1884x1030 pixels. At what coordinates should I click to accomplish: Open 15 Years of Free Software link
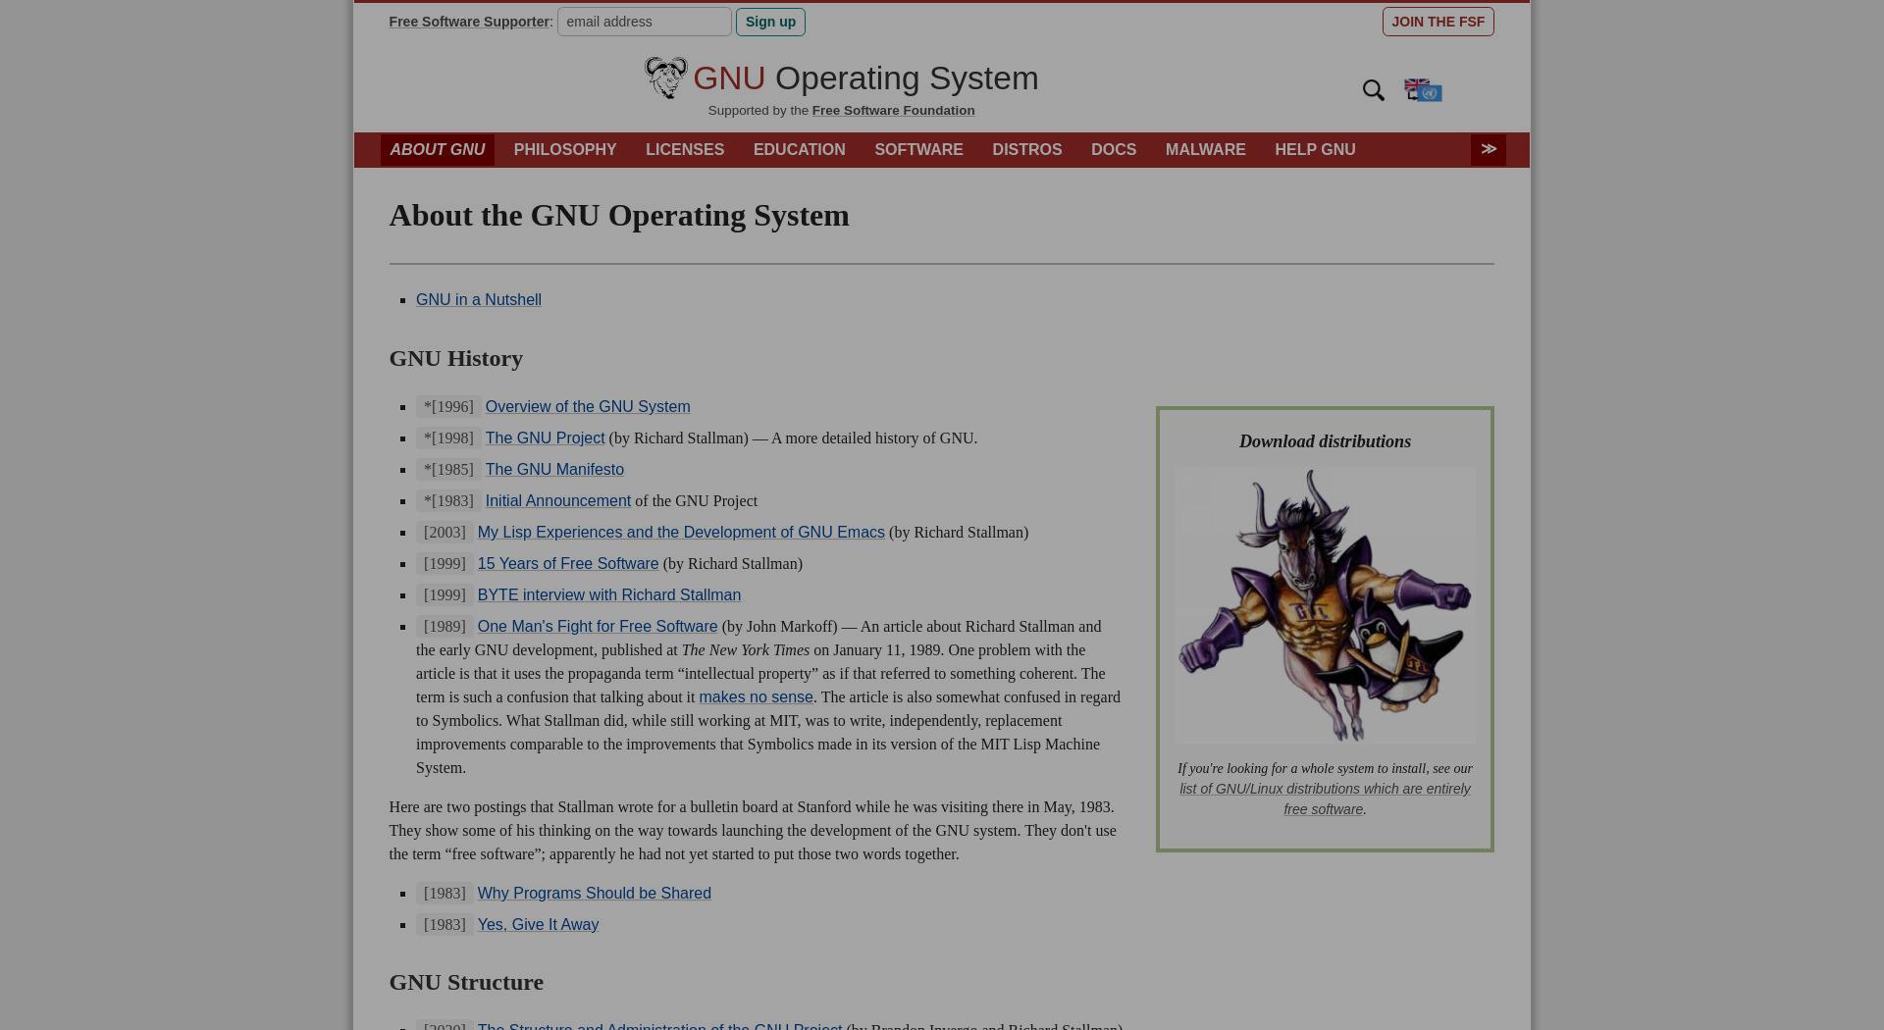click(567, 564)
